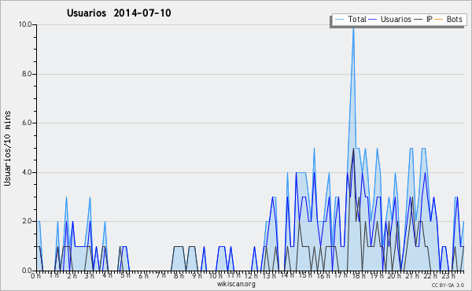Click the y-axis value '6.0'

click(x=27, y=123)
